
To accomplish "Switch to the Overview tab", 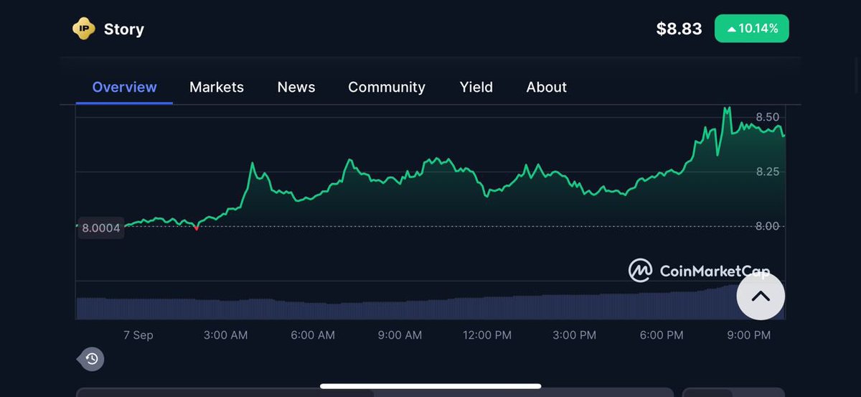I will pos(124,87).
